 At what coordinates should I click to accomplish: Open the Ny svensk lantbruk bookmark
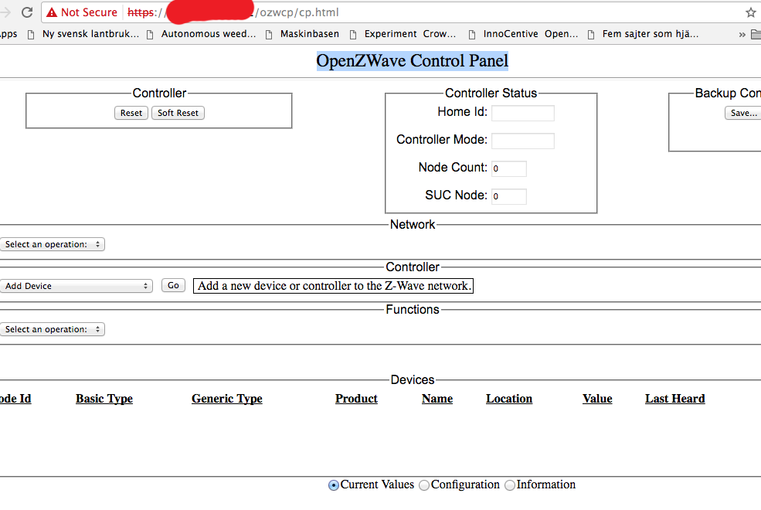[x=83, y=34]
